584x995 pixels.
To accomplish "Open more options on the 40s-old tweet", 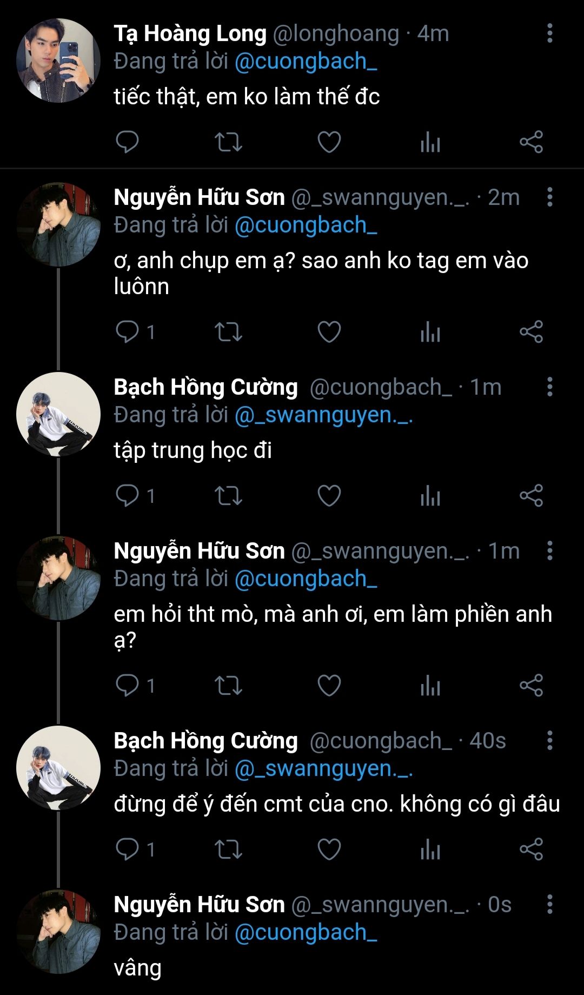I will click(549, 741).
